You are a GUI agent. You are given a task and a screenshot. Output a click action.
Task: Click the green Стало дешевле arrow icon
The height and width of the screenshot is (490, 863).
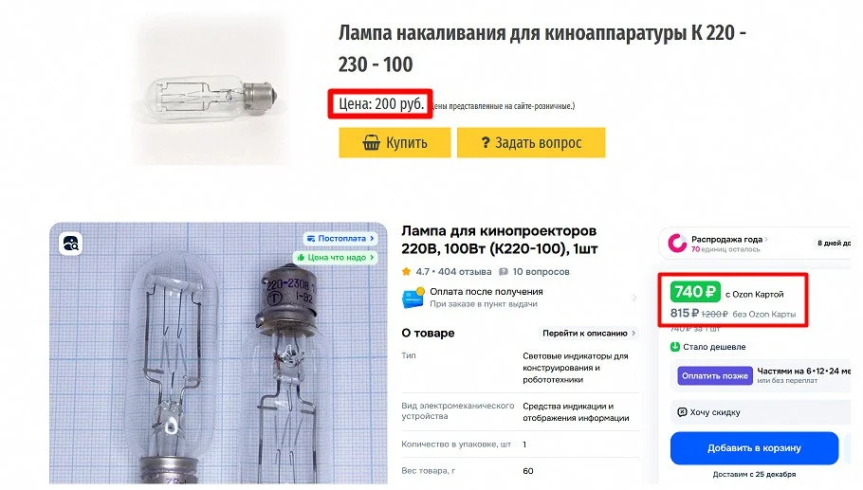(x=675, y=347)
